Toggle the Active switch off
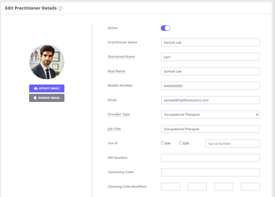This screenshot has width=275, height=197. tap(165, 28)
